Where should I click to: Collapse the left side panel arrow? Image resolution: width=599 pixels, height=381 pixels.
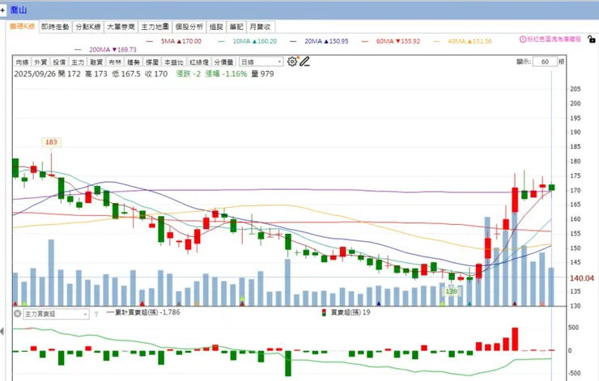tap(2, 332)
